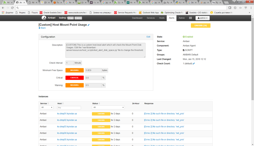Open host ks-dmp02.kyivstar.ua

(67, 120)
